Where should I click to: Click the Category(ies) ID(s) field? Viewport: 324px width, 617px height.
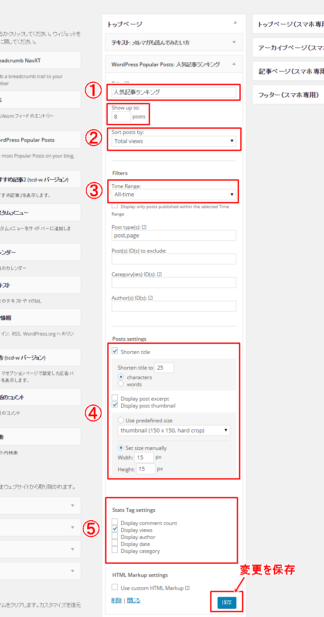pyautogui.click(x=174, y=282)
